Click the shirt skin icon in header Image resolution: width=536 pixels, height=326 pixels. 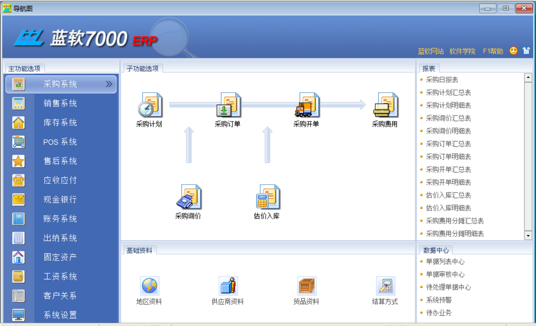526,51
